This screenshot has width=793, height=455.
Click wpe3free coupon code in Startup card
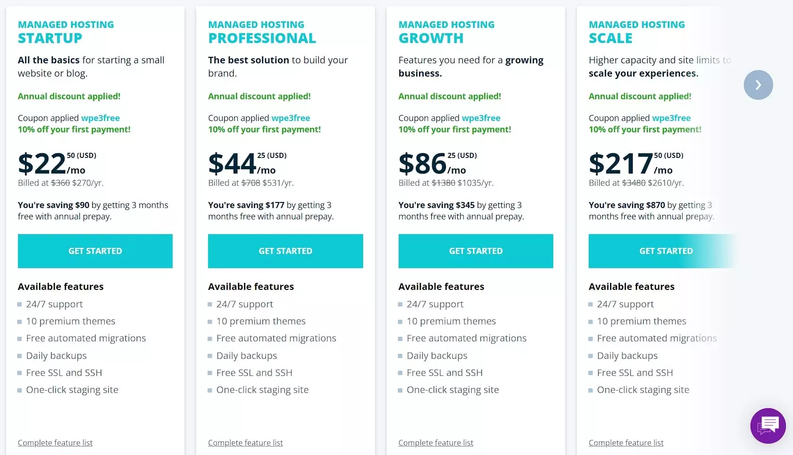[x=101, y=118]
